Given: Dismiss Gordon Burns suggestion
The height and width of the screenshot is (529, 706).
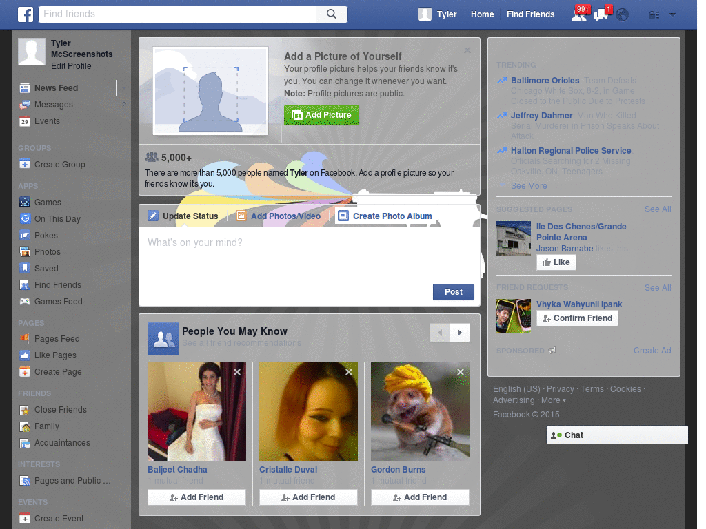Looking at the screenshot, I should (461, 372).
